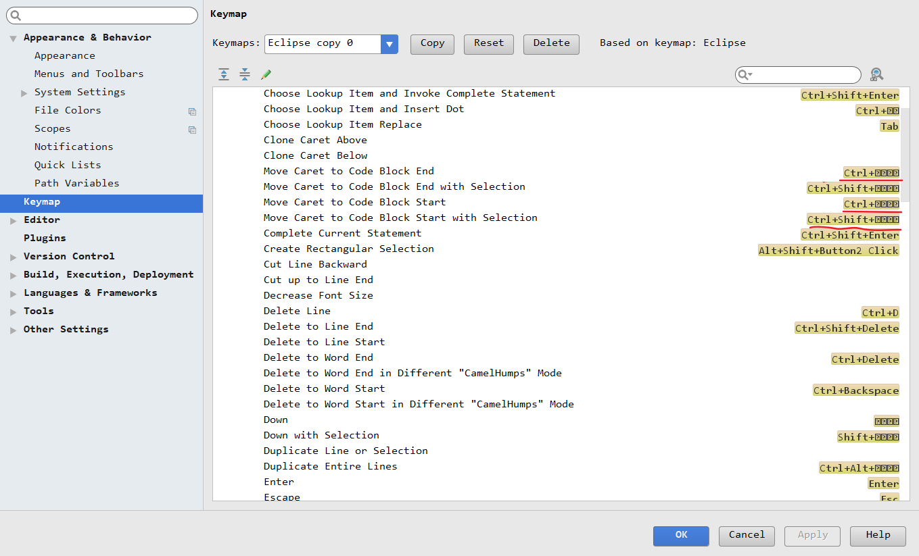Open Path Variables settings

[x=76, y=184]
